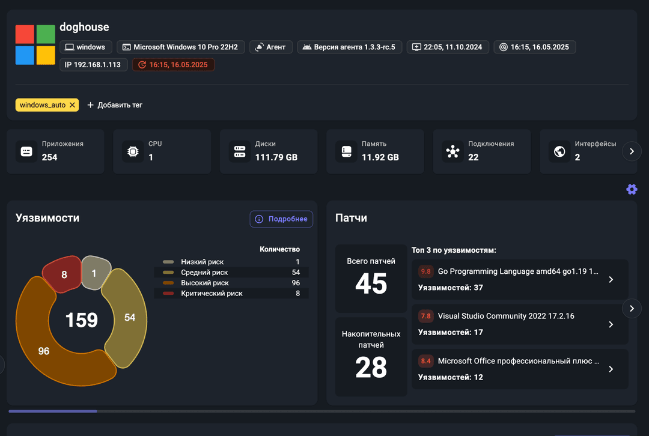Click the Applications card icon
Screen dimensions: 649x436
(26, 152)
